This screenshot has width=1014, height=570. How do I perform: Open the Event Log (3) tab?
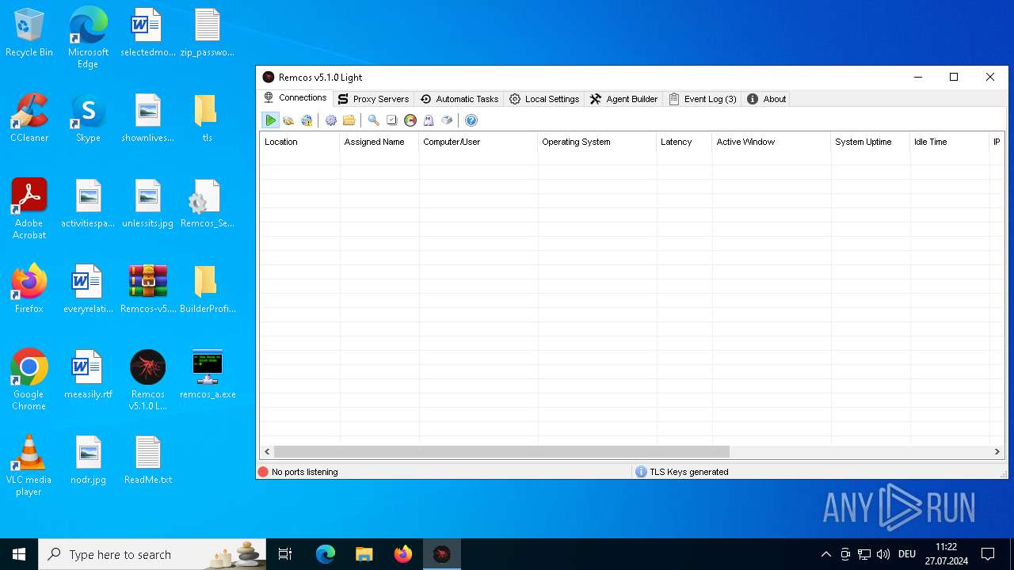coord(703,99)
